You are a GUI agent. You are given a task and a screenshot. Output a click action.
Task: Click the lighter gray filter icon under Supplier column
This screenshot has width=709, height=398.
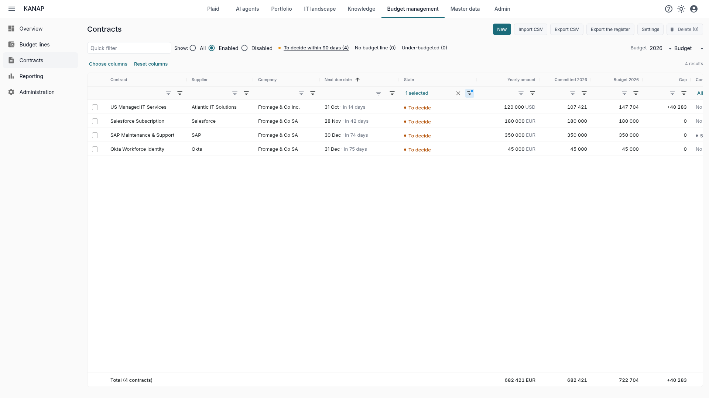tap(235, 93)
